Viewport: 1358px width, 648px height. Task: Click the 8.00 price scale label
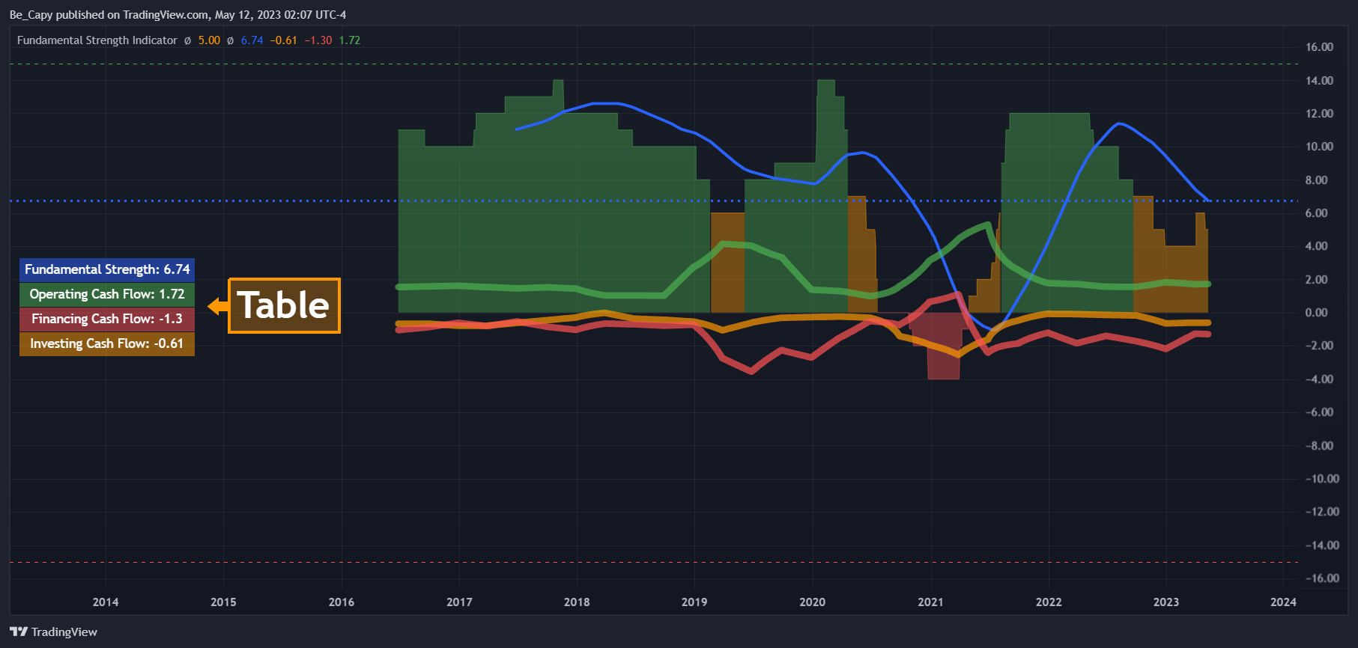[x=1317, y=180]
